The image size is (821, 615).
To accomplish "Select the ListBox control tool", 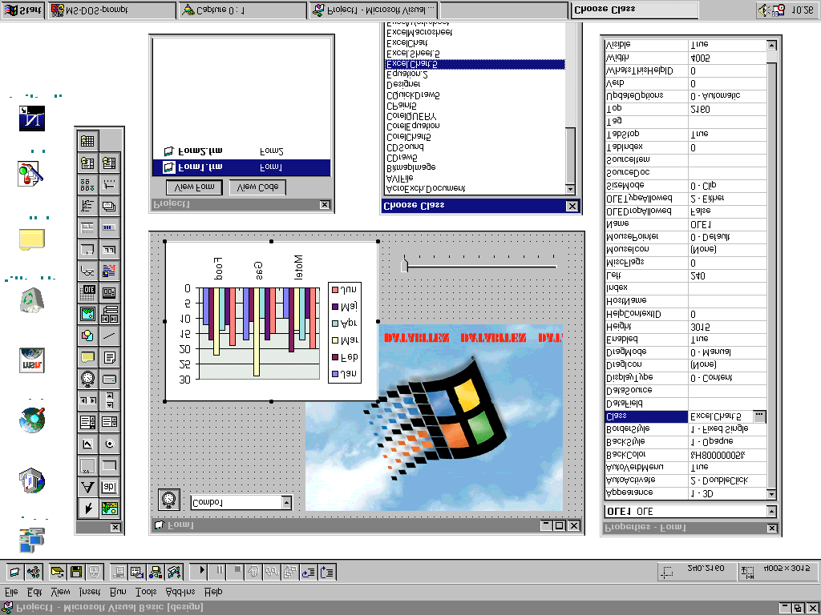I will [x=109, y=421].
